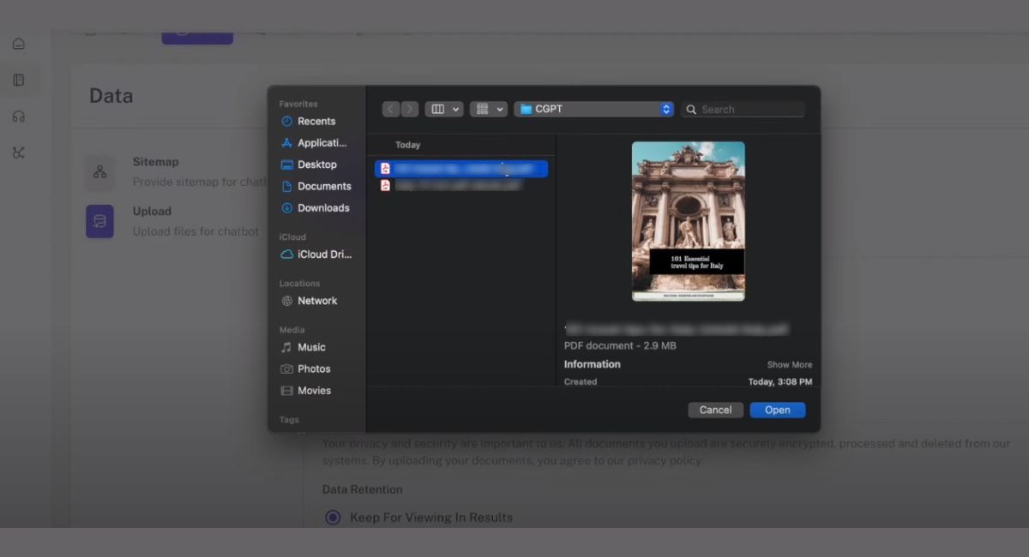Select Network under Locations
Image resolution: width=1029 pixels, height=557 pixels.
[316, 301]
